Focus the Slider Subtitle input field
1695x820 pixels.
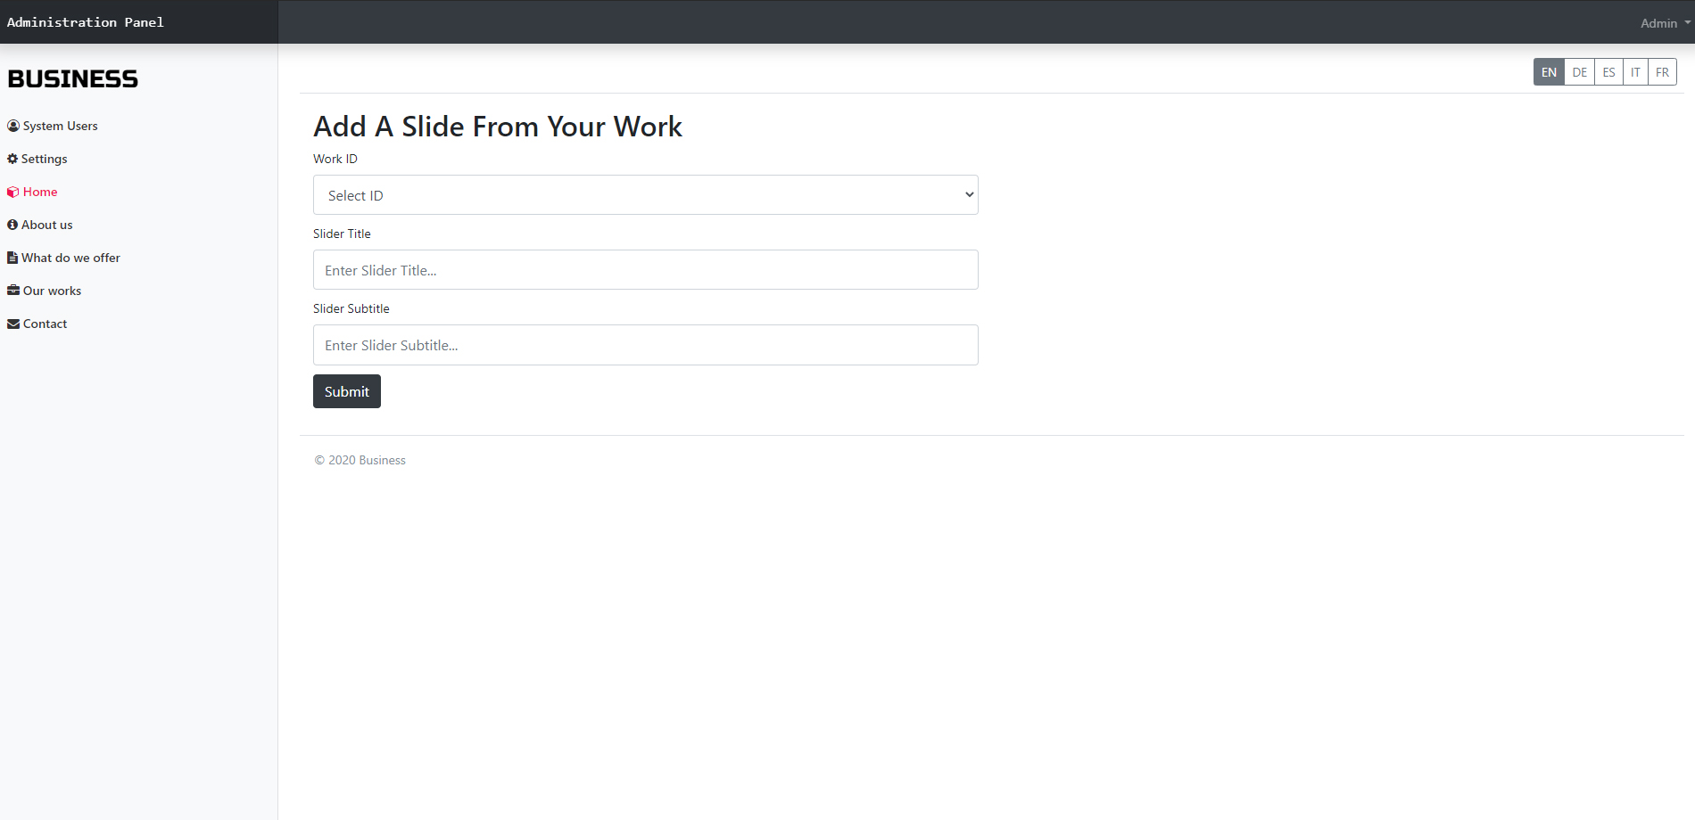click(646, 345)
